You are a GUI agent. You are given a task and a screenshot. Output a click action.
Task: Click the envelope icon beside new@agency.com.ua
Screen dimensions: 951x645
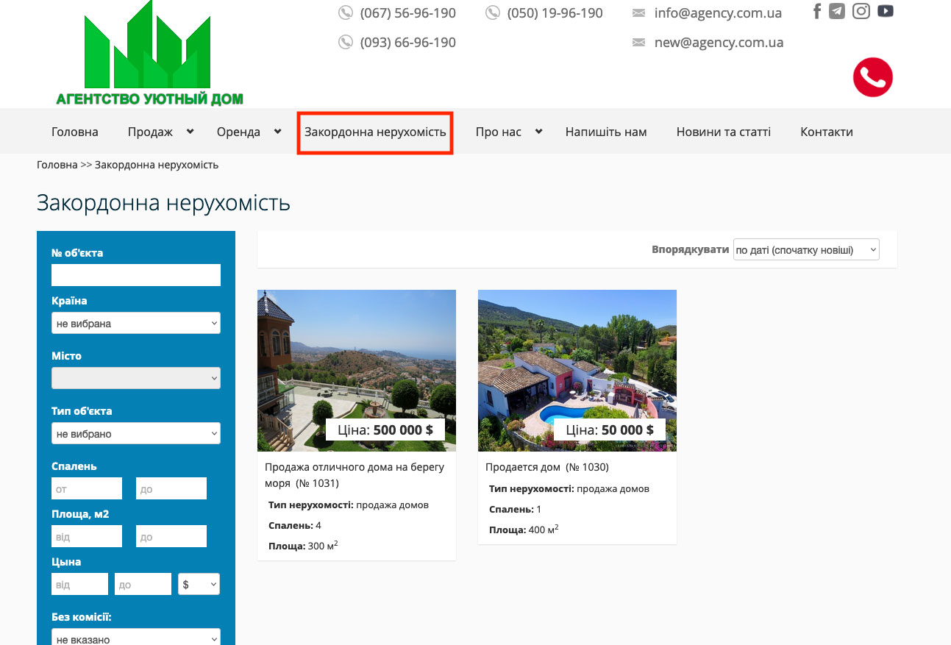coord(639,43)
